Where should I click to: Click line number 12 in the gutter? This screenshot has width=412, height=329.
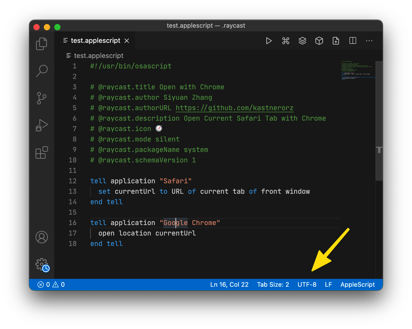point(72,181)
